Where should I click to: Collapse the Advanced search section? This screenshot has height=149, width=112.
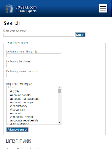coord(18,43)
